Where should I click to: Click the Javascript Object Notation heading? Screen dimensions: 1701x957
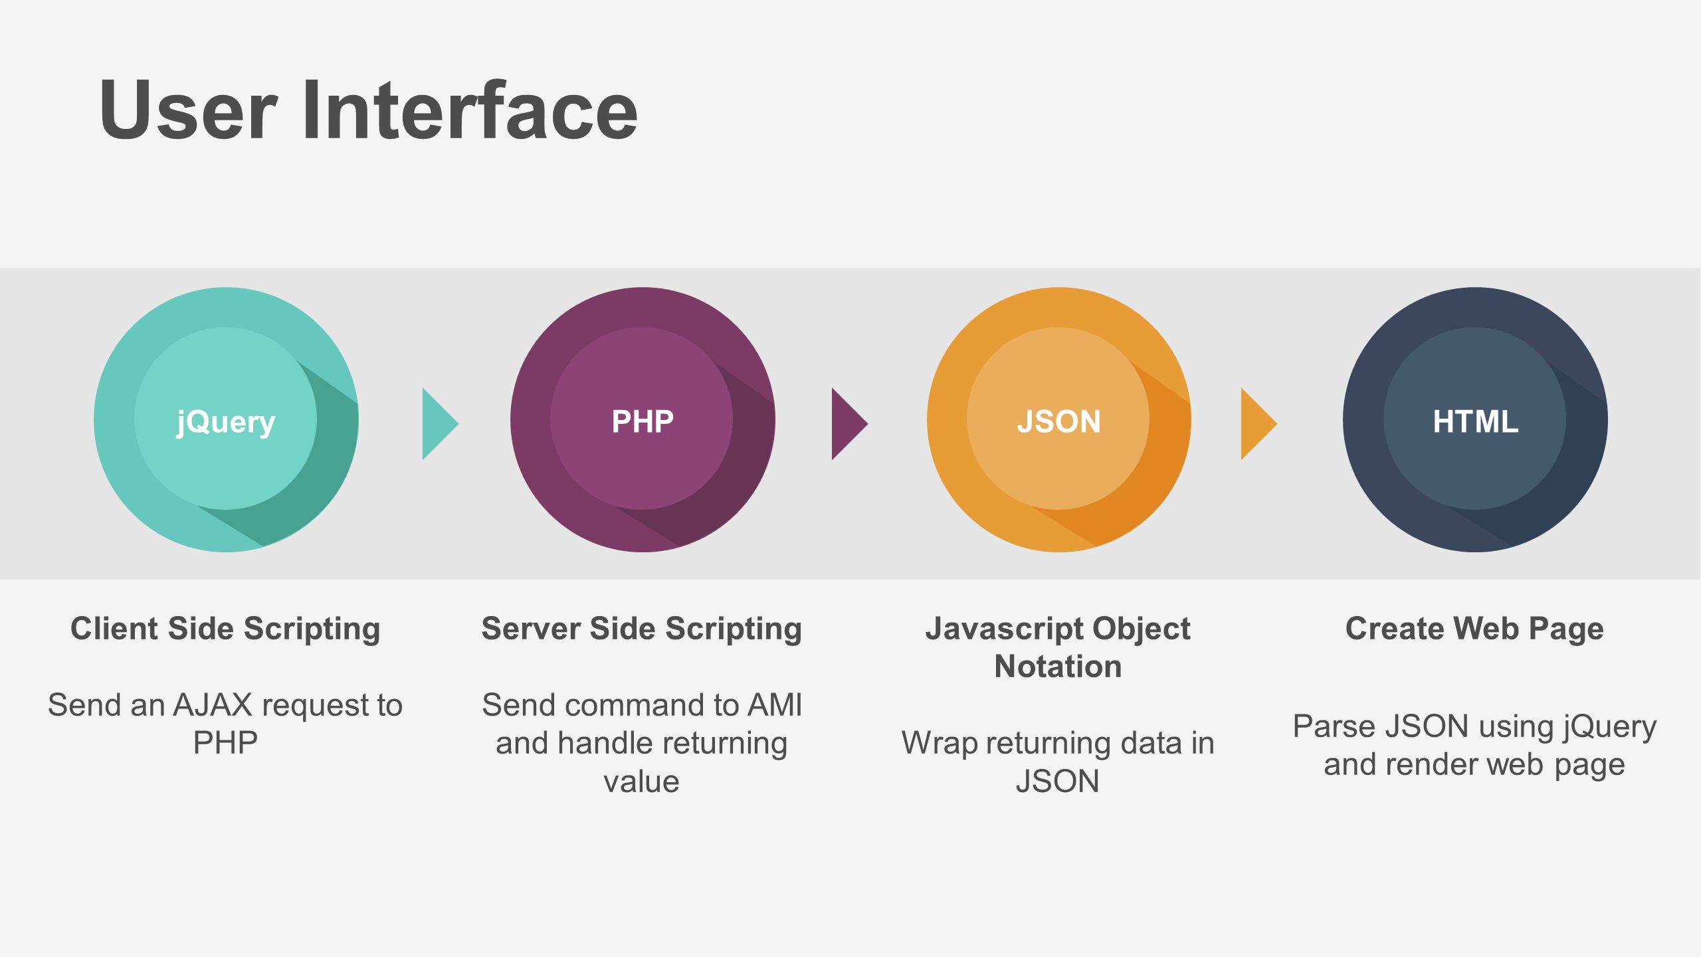tap(1058, 647)
